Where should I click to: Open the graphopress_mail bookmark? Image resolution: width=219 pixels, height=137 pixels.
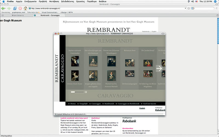19,12
